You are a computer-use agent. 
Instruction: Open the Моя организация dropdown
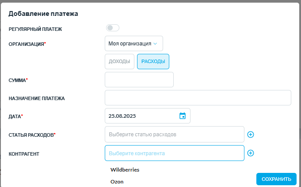134,44
